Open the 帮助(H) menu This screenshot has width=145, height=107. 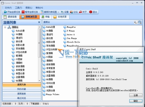click(x=39, y=8)
